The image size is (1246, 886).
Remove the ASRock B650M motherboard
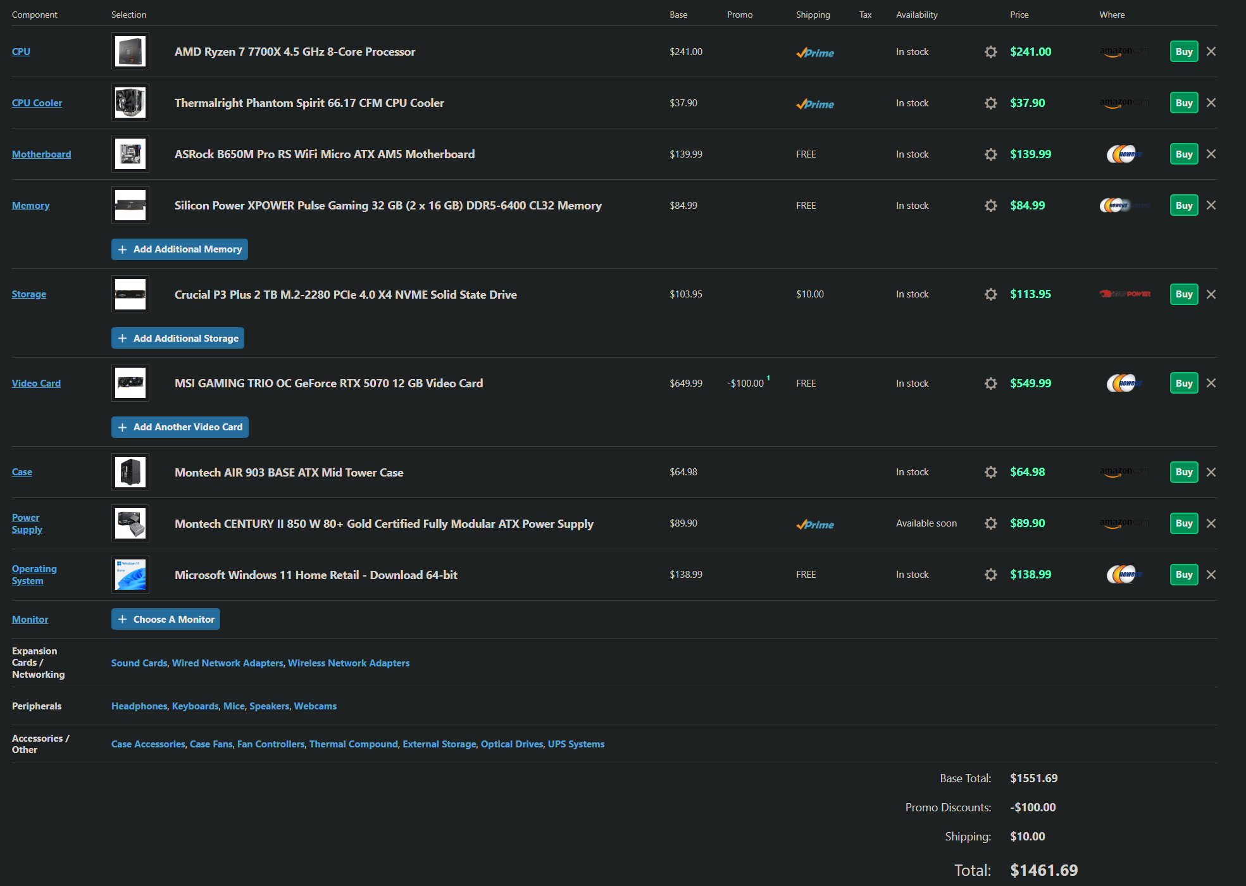click(1211, 154)
